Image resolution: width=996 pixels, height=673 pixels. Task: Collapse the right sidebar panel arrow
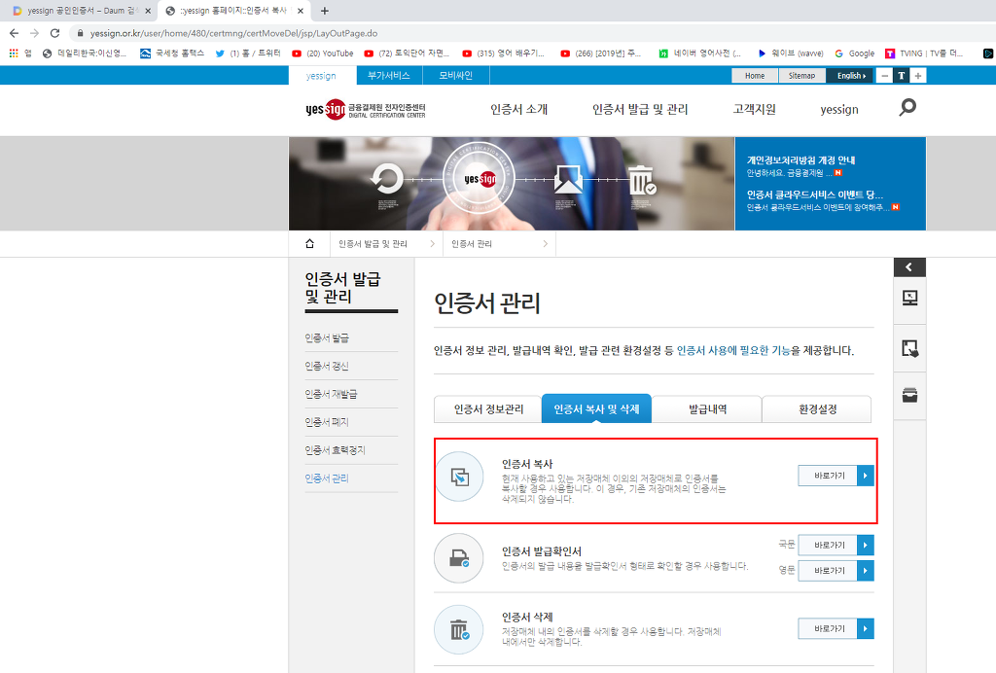909,267
